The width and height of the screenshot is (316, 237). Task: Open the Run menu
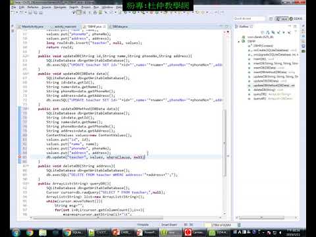click(96, 7)
